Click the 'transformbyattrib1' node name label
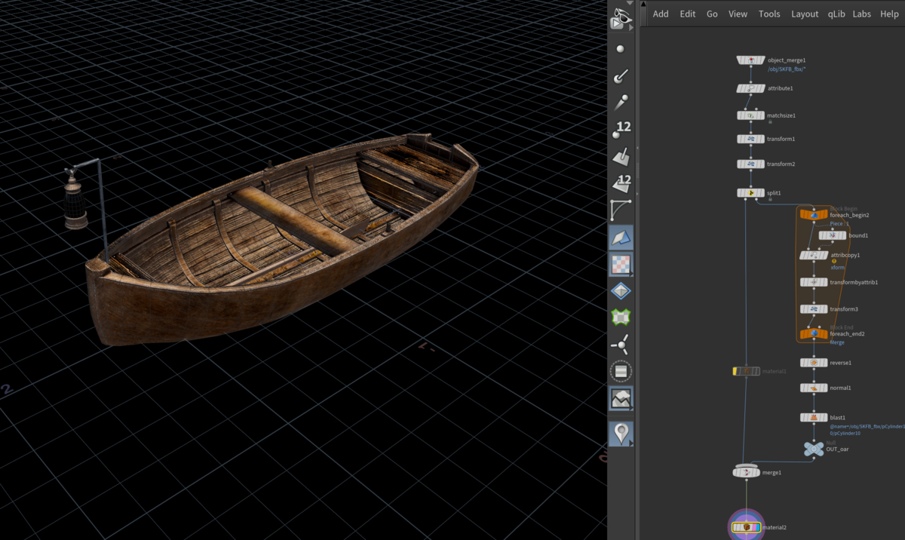Image resolution: width=905 pixels, height=540 pixels. [854, 282]
